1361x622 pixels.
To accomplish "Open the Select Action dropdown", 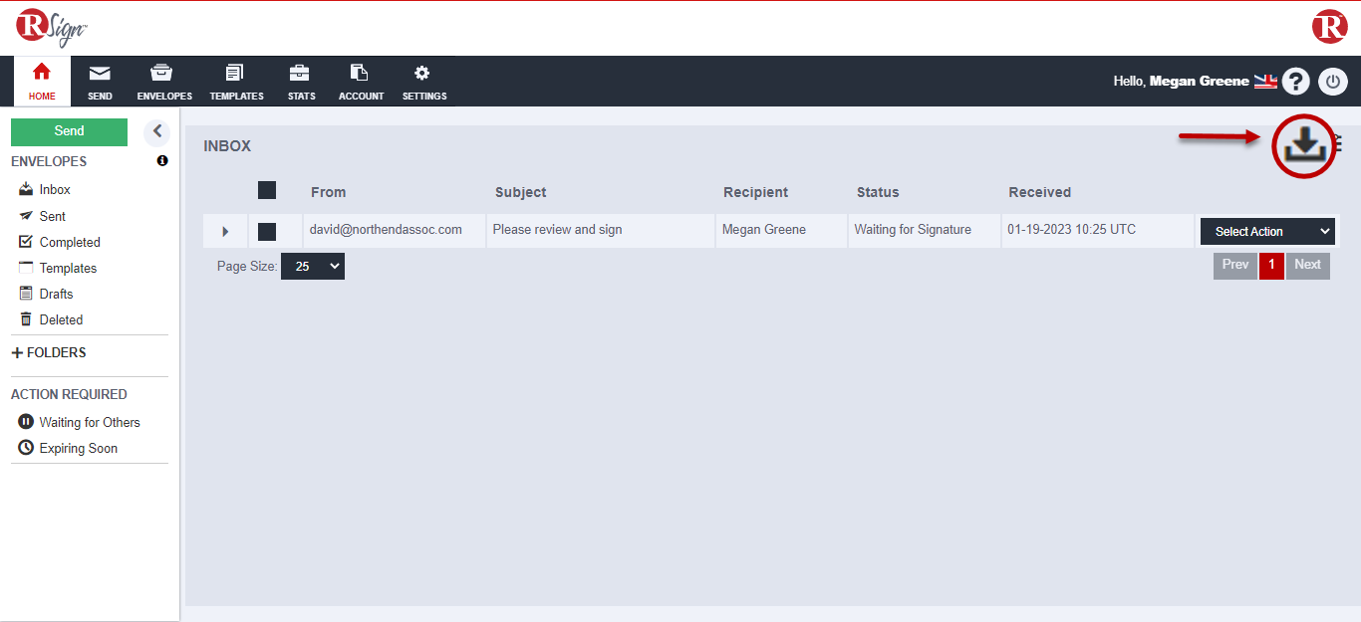I will tap(1266, 231).
